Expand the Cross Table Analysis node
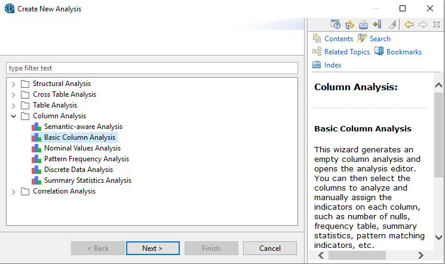 pyautogui.click(x=14, y=94)
